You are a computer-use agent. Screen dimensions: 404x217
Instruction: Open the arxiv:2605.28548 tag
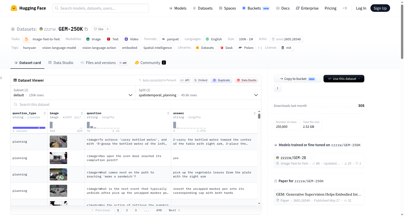(286, 39)
